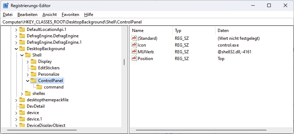The width and height of the screenshot is (294, 134).
Task: Select the command subkey label
Action: 54,87
